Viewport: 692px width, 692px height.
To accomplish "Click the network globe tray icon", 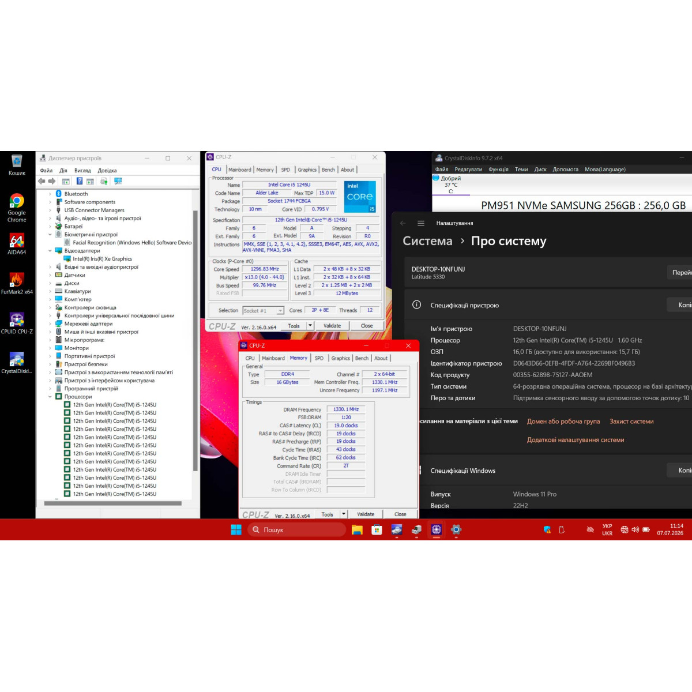I will click(x=625, y=529).
